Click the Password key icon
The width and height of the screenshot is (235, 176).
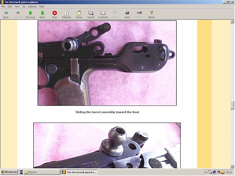[x=139, y=13]
